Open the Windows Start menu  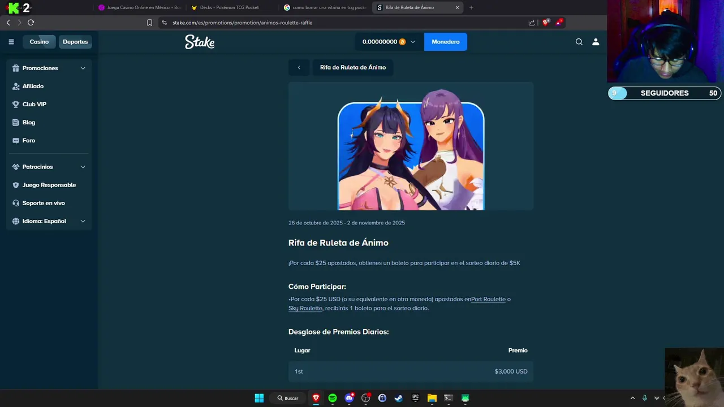pos(259,398)
